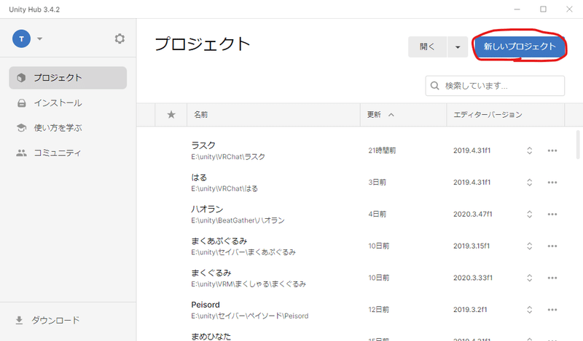The height and width of the screenshot is (341, 583).
Task: Change editor version for まくあぷぐるみ
Action: pyautogui.click(x=530, y=246)
